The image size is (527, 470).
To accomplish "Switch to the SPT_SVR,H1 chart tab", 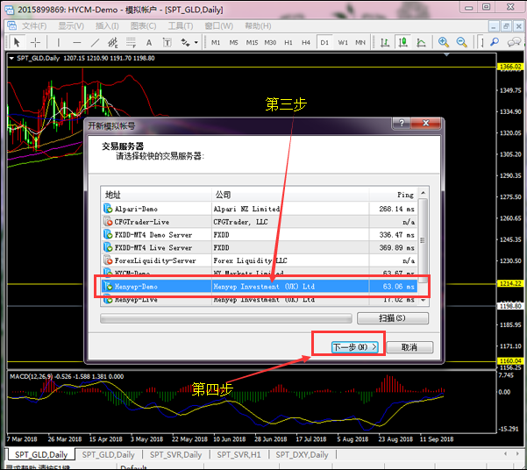I will 240,455.
